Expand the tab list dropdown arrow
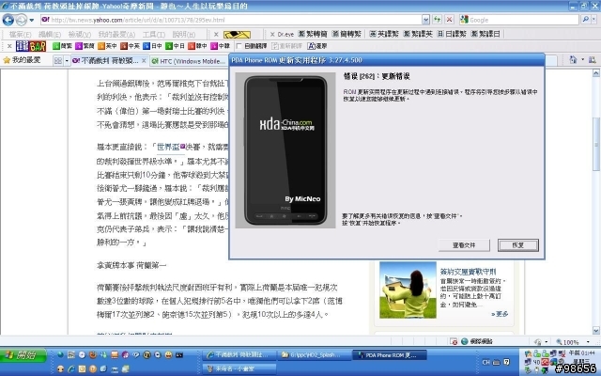The width and height of the screenshot is (601, 376). tap(67, 60)
